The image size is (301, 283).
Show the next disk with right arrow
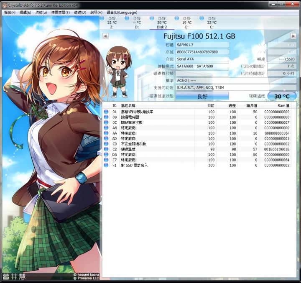pos(293,36)
